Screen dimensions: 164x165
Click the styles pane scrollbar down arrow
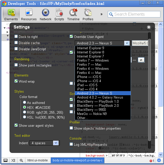(160, 154)
